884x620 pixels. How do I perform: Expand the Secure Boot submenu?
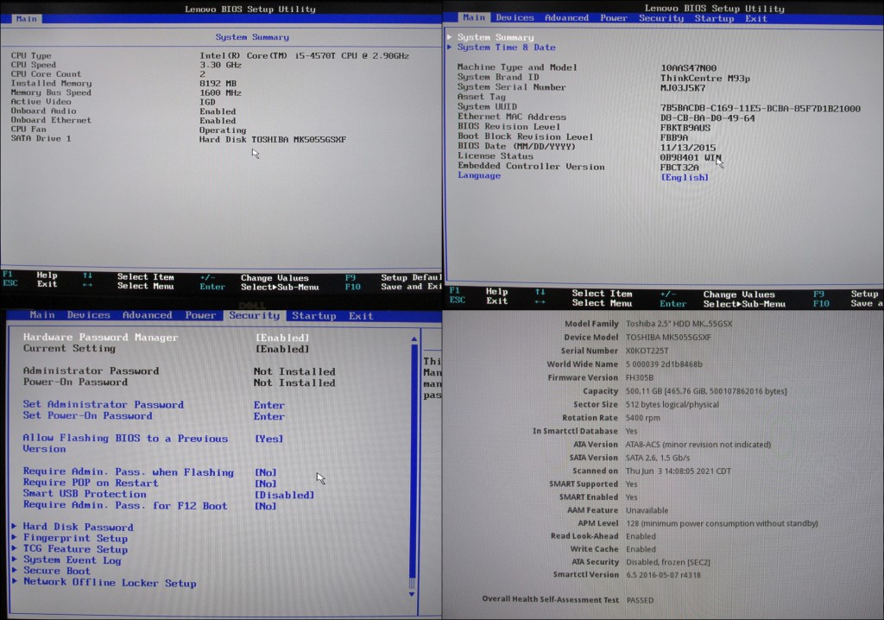point(56,571)
